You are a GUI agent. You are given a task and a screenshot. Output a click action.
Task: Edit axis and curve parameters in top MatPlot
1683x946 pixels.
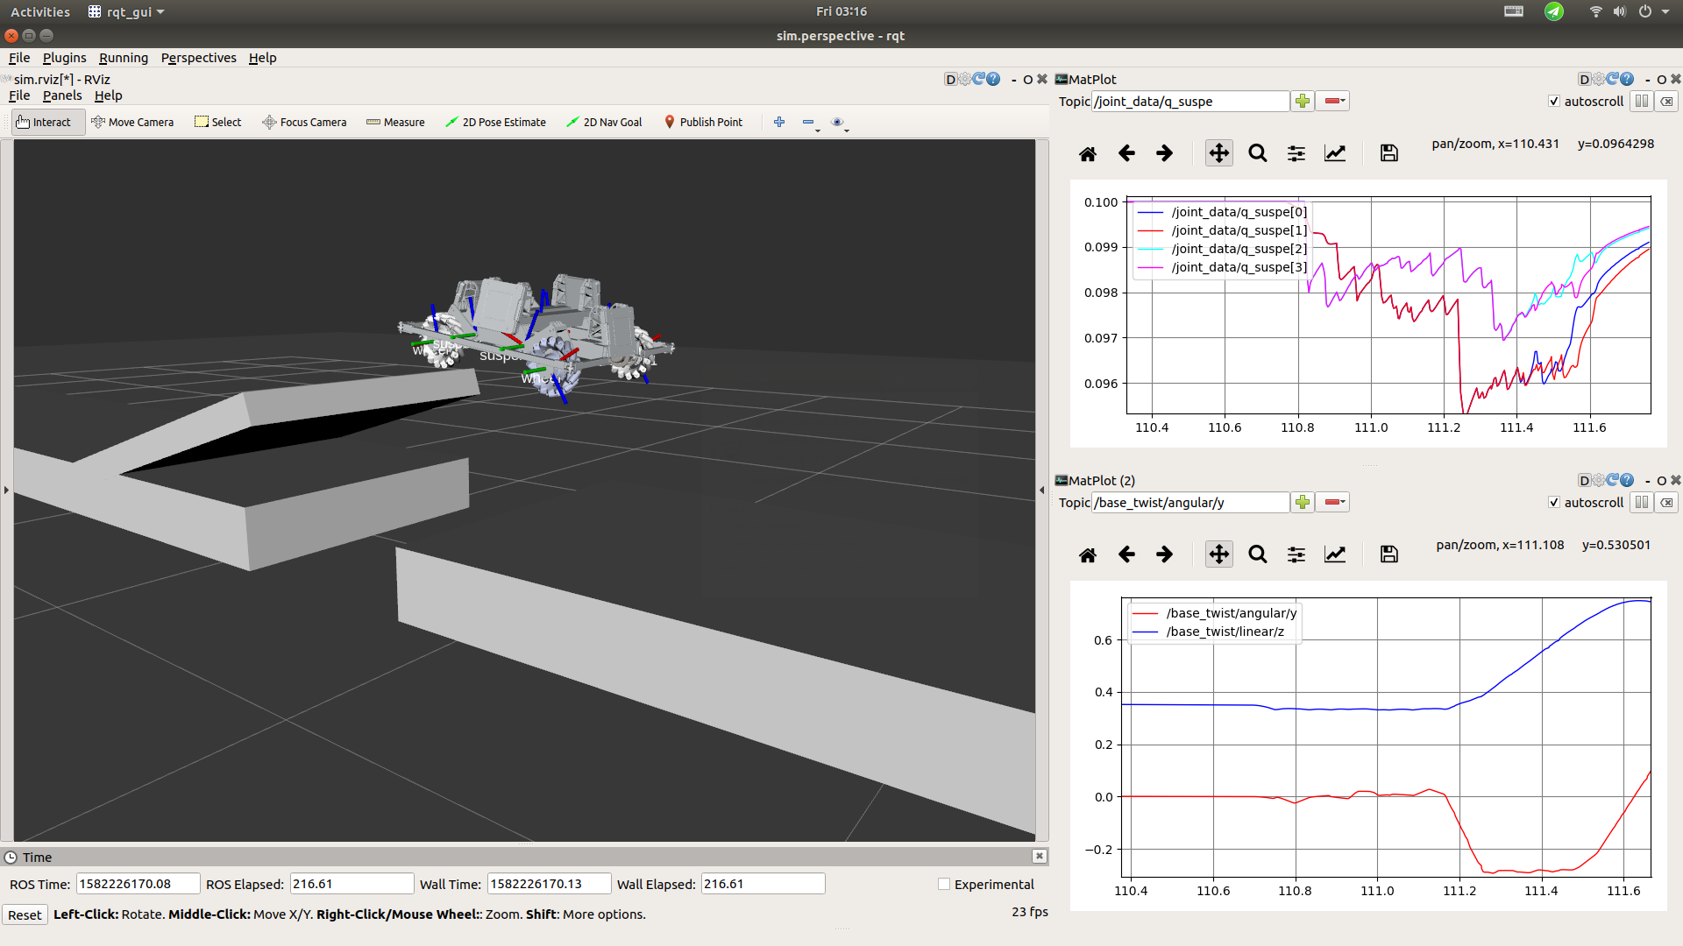coord(1335,153)
